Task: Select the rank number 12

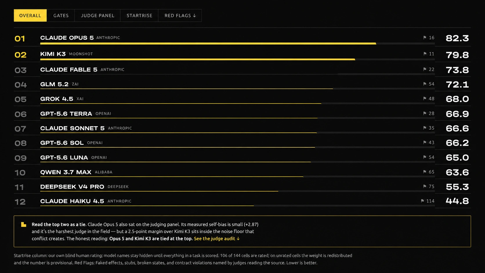Action: (20, 202)
